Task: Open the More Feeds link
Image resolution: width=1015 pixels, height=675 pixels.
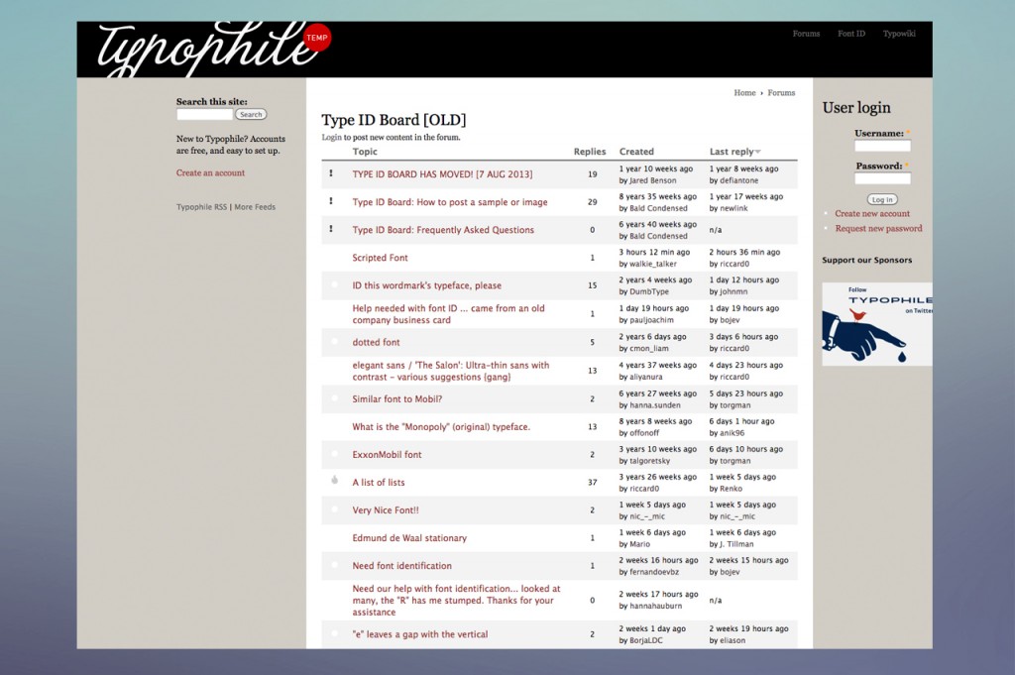Action: pos(255,207)
